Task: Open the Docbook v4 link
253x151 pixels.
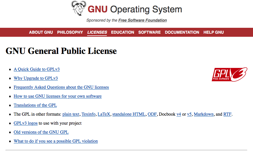Action: (179, 114)
